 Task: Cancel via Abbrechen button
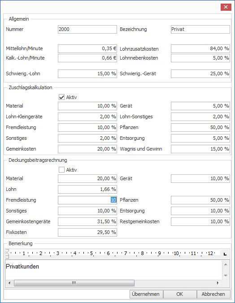click(213, 294)
